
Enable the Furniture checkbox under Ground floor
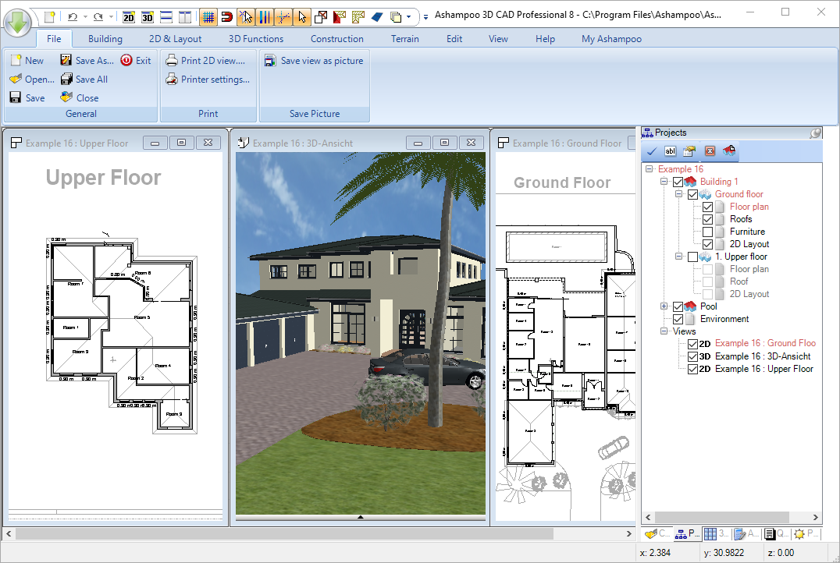click(707, 231)
